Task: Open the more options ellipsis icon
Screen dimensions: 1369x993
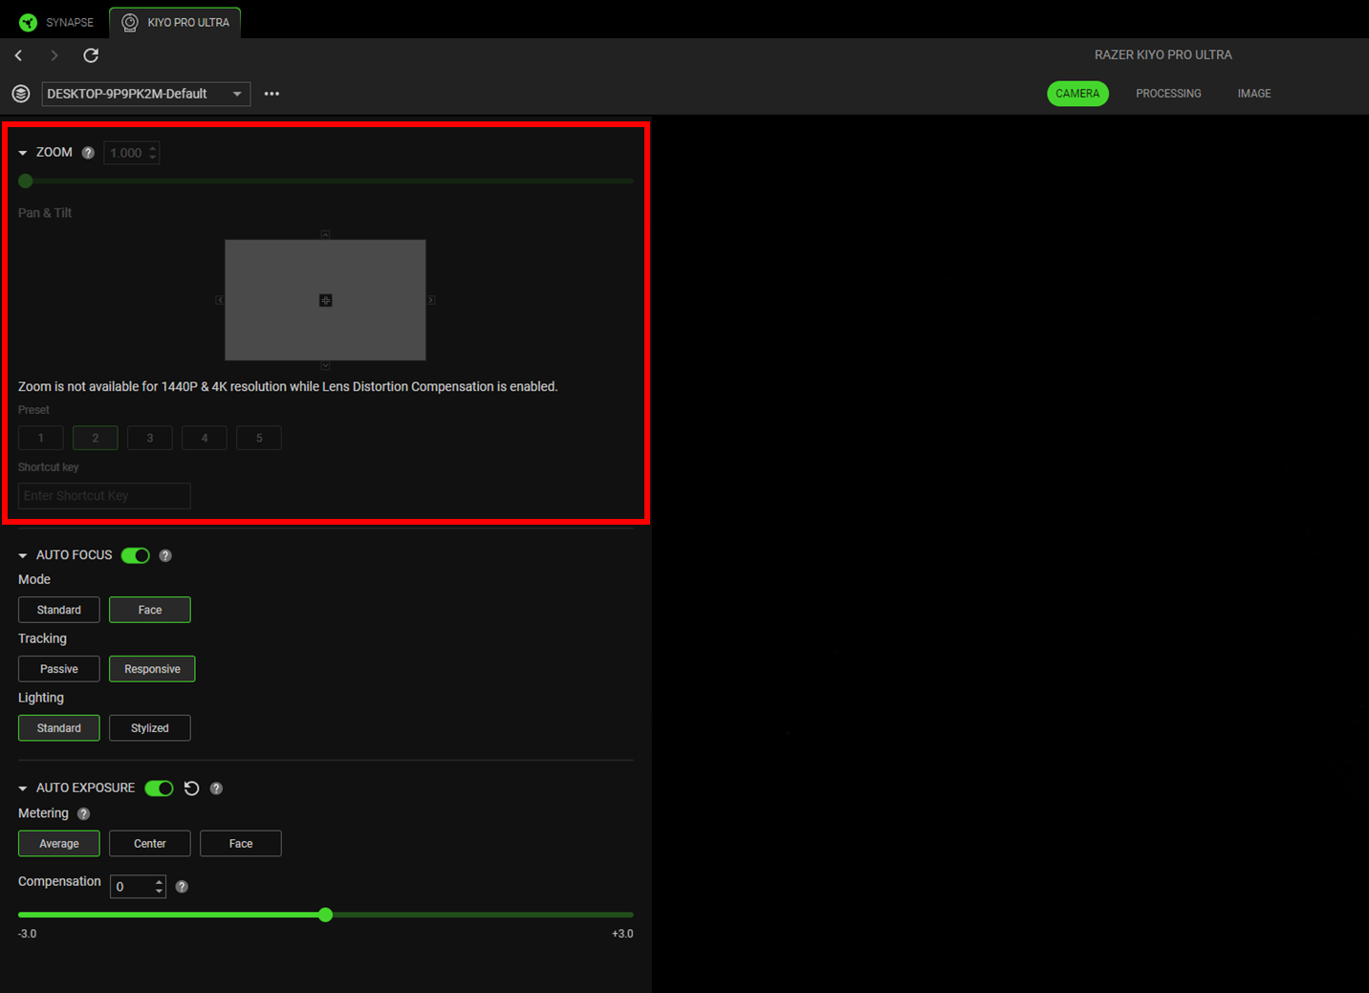Action: 272,94
